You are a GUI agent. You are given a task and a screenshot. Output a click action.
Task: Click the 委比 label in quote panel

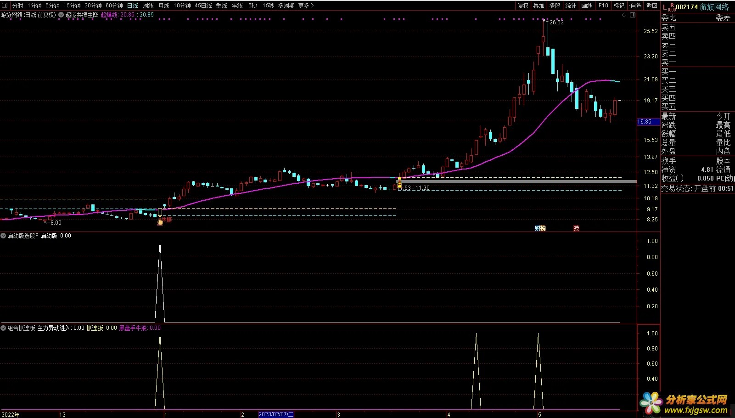coord(668,17)
